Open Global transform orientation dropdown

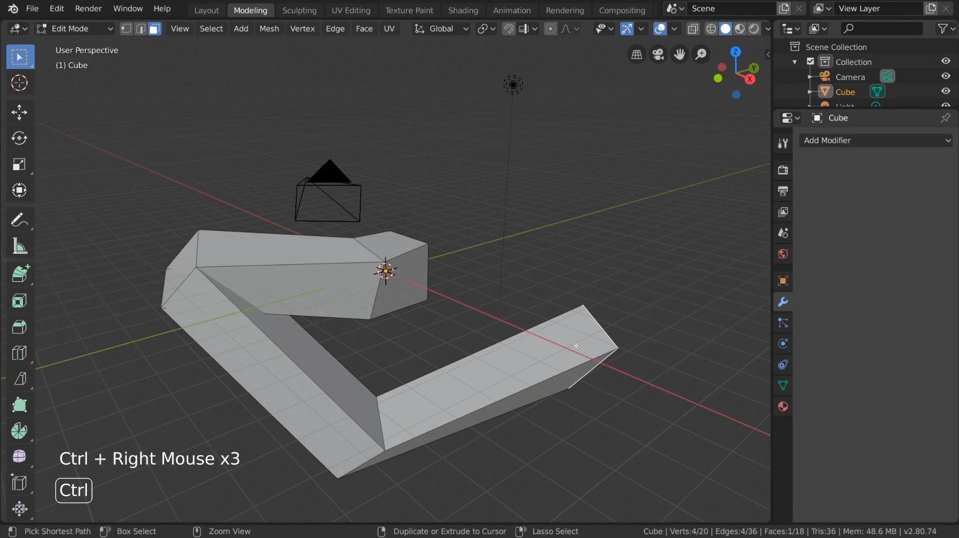coord(441,29)
